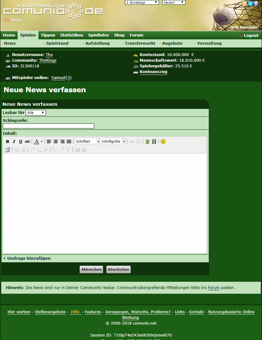Open the Schriftgröße font size dropdown
The image size is (262, 340).
tap(113, 142)
